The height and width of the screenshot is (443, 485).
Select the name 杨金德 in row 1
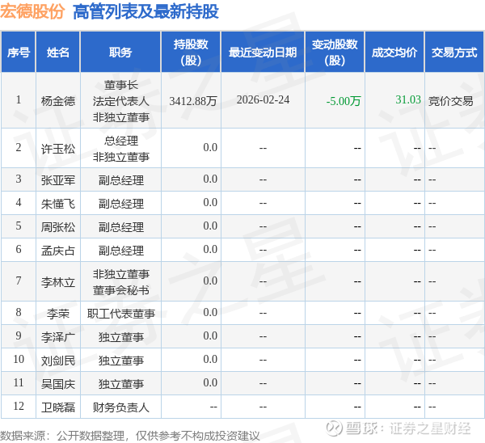click(58, 101)
